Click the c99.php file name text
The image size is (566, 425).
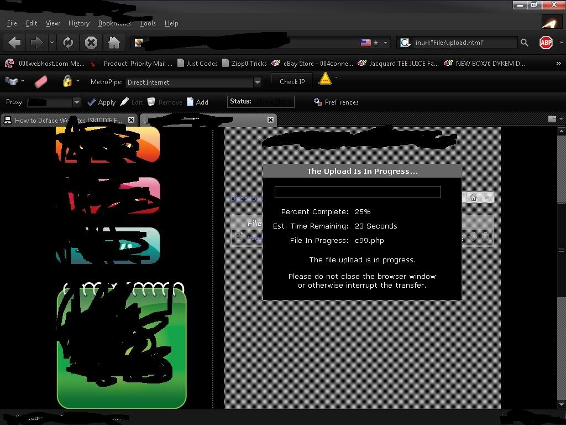point(369,241)
